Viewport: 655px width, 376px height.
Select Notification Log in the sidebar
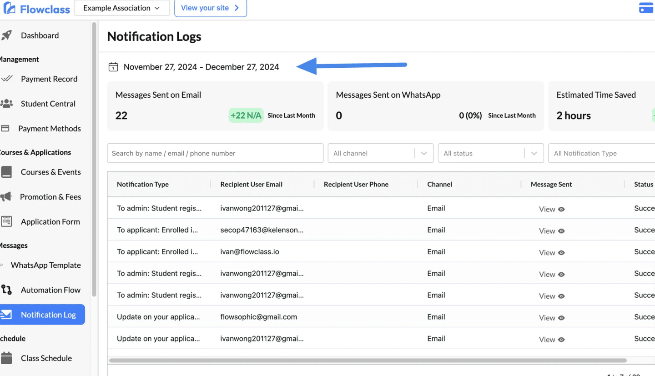42,315
